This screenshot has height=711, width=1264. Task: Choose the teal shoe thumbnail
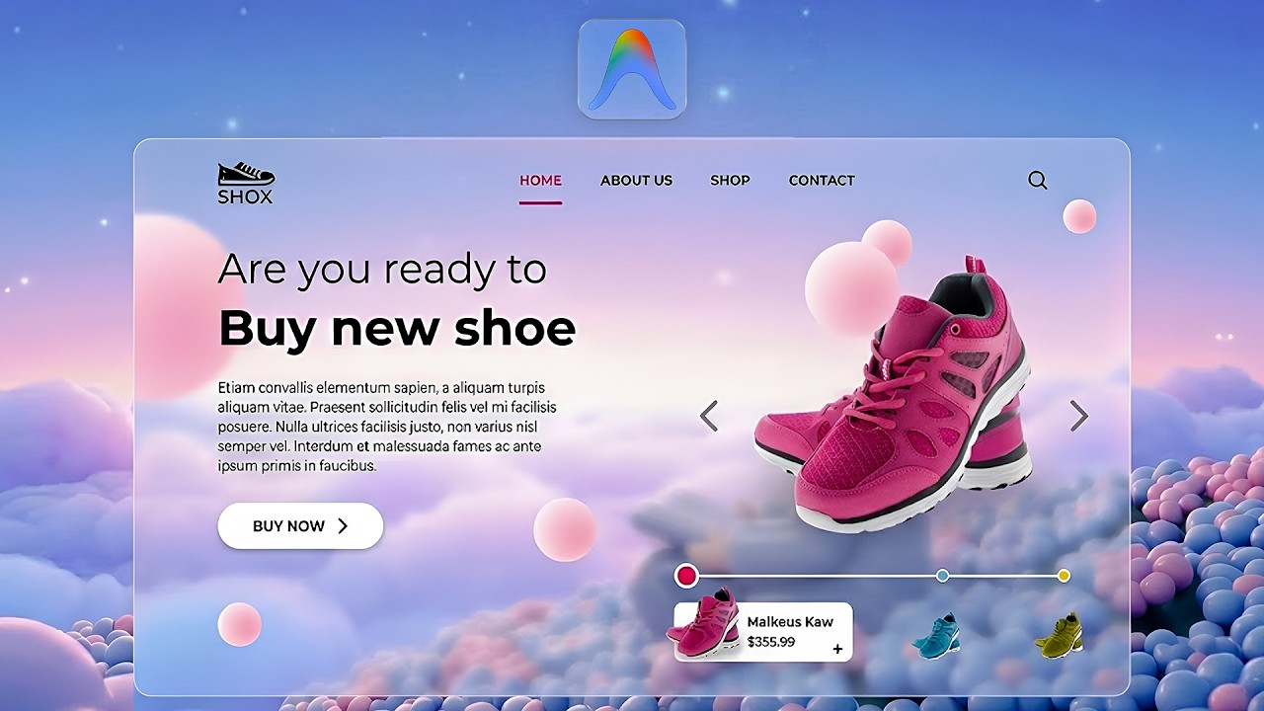pyautogui.click(x=935, y=635)
